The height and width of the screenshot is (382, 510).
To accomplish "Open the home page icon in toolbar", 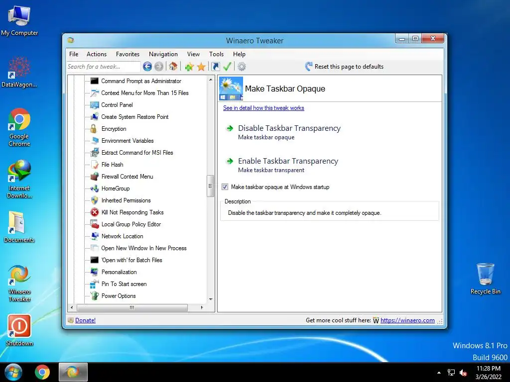I will coord(173,67).
